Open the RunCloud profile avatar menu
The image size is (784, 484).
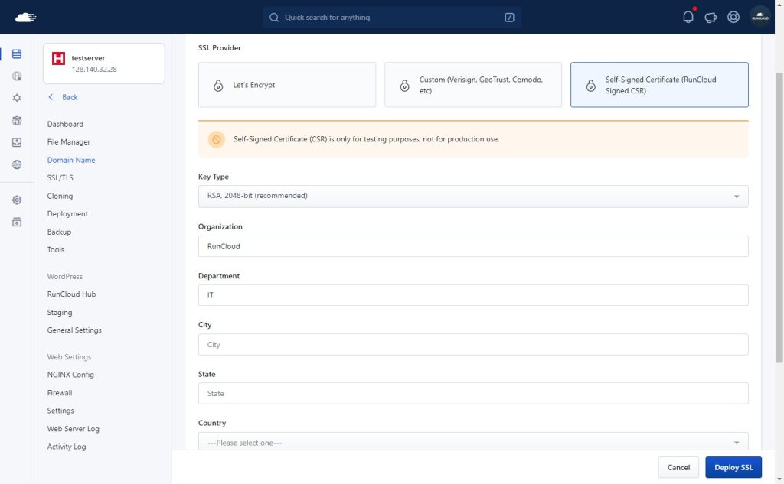759,16
